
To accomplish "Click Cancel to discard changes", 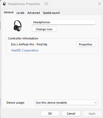I will click(x=71, y=114).
